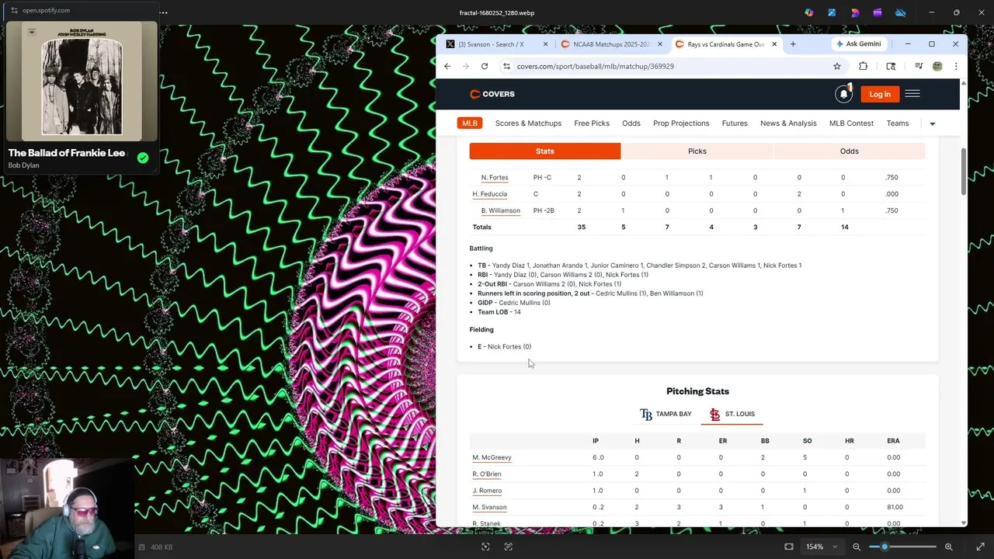Select the Stats tab
Viewport: 994px width, 559px height.
pyautogui.click(x=545, y=151)
